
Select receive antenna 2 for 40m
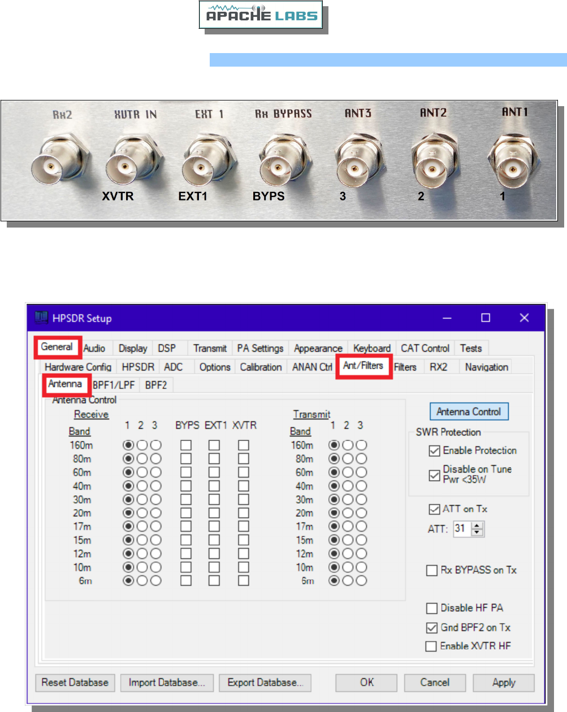point(142,486)
